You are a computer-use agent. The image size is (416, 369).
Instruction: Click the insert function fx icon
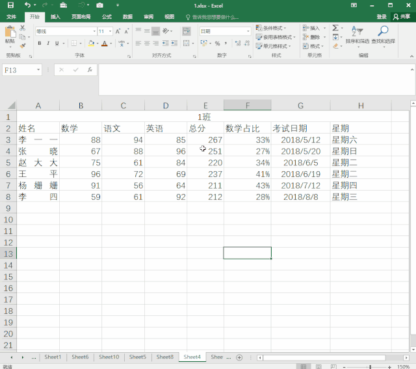[89, 69]
